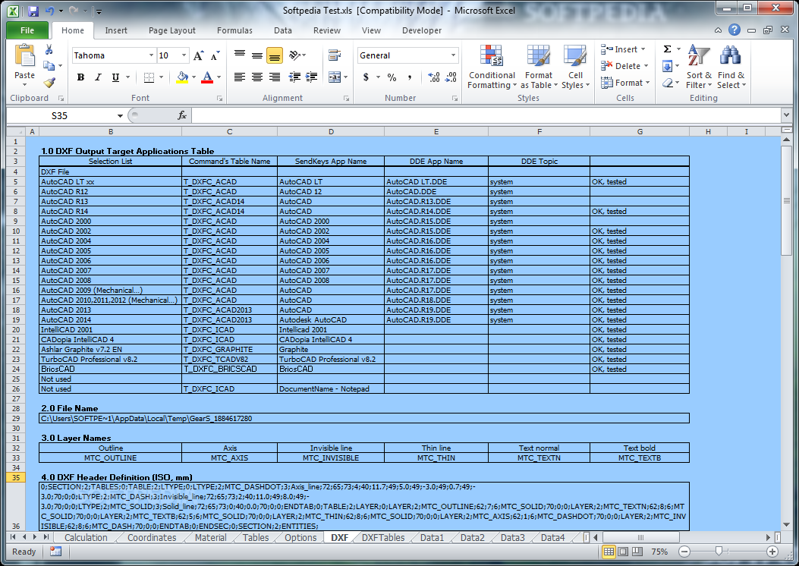This screenshot has height=566, width=799.
Task: Apply red Font Color to text
Action: (x=207, y=77)
